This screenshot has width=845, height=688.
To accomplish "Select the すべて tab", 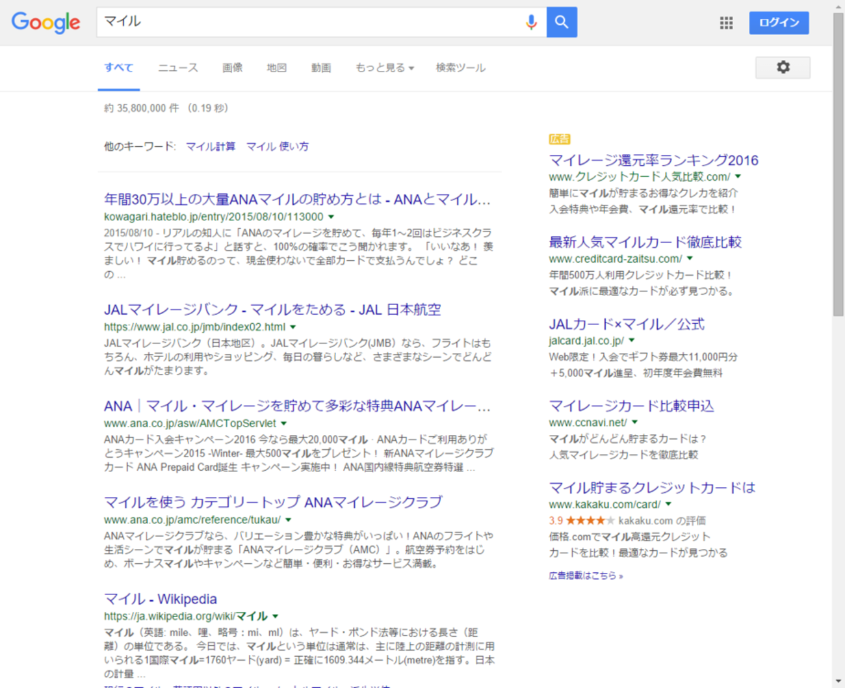I will coord(119,68).
